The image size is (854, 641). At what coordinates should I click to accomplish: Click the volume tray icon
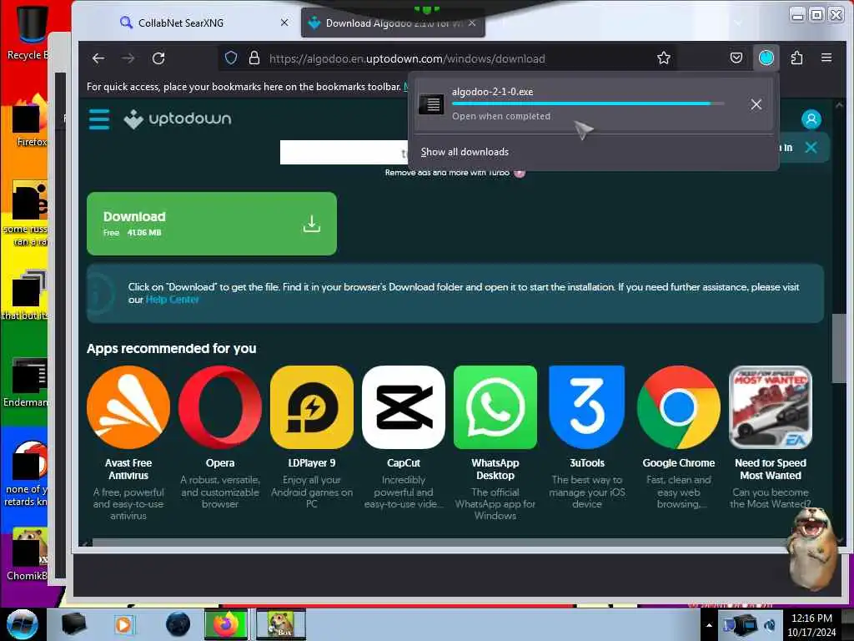[x=770, y=625]
